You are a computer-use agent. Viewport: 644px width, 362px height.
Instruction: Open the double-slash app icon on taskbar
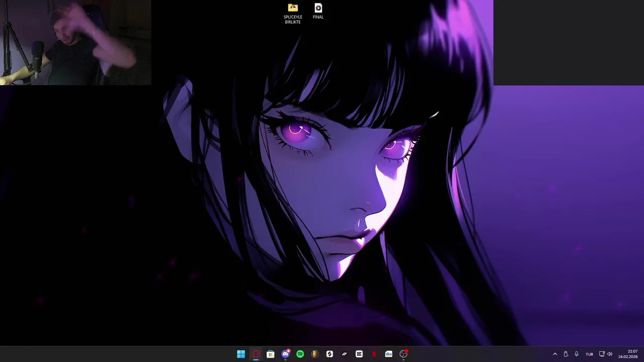(344, 354)
